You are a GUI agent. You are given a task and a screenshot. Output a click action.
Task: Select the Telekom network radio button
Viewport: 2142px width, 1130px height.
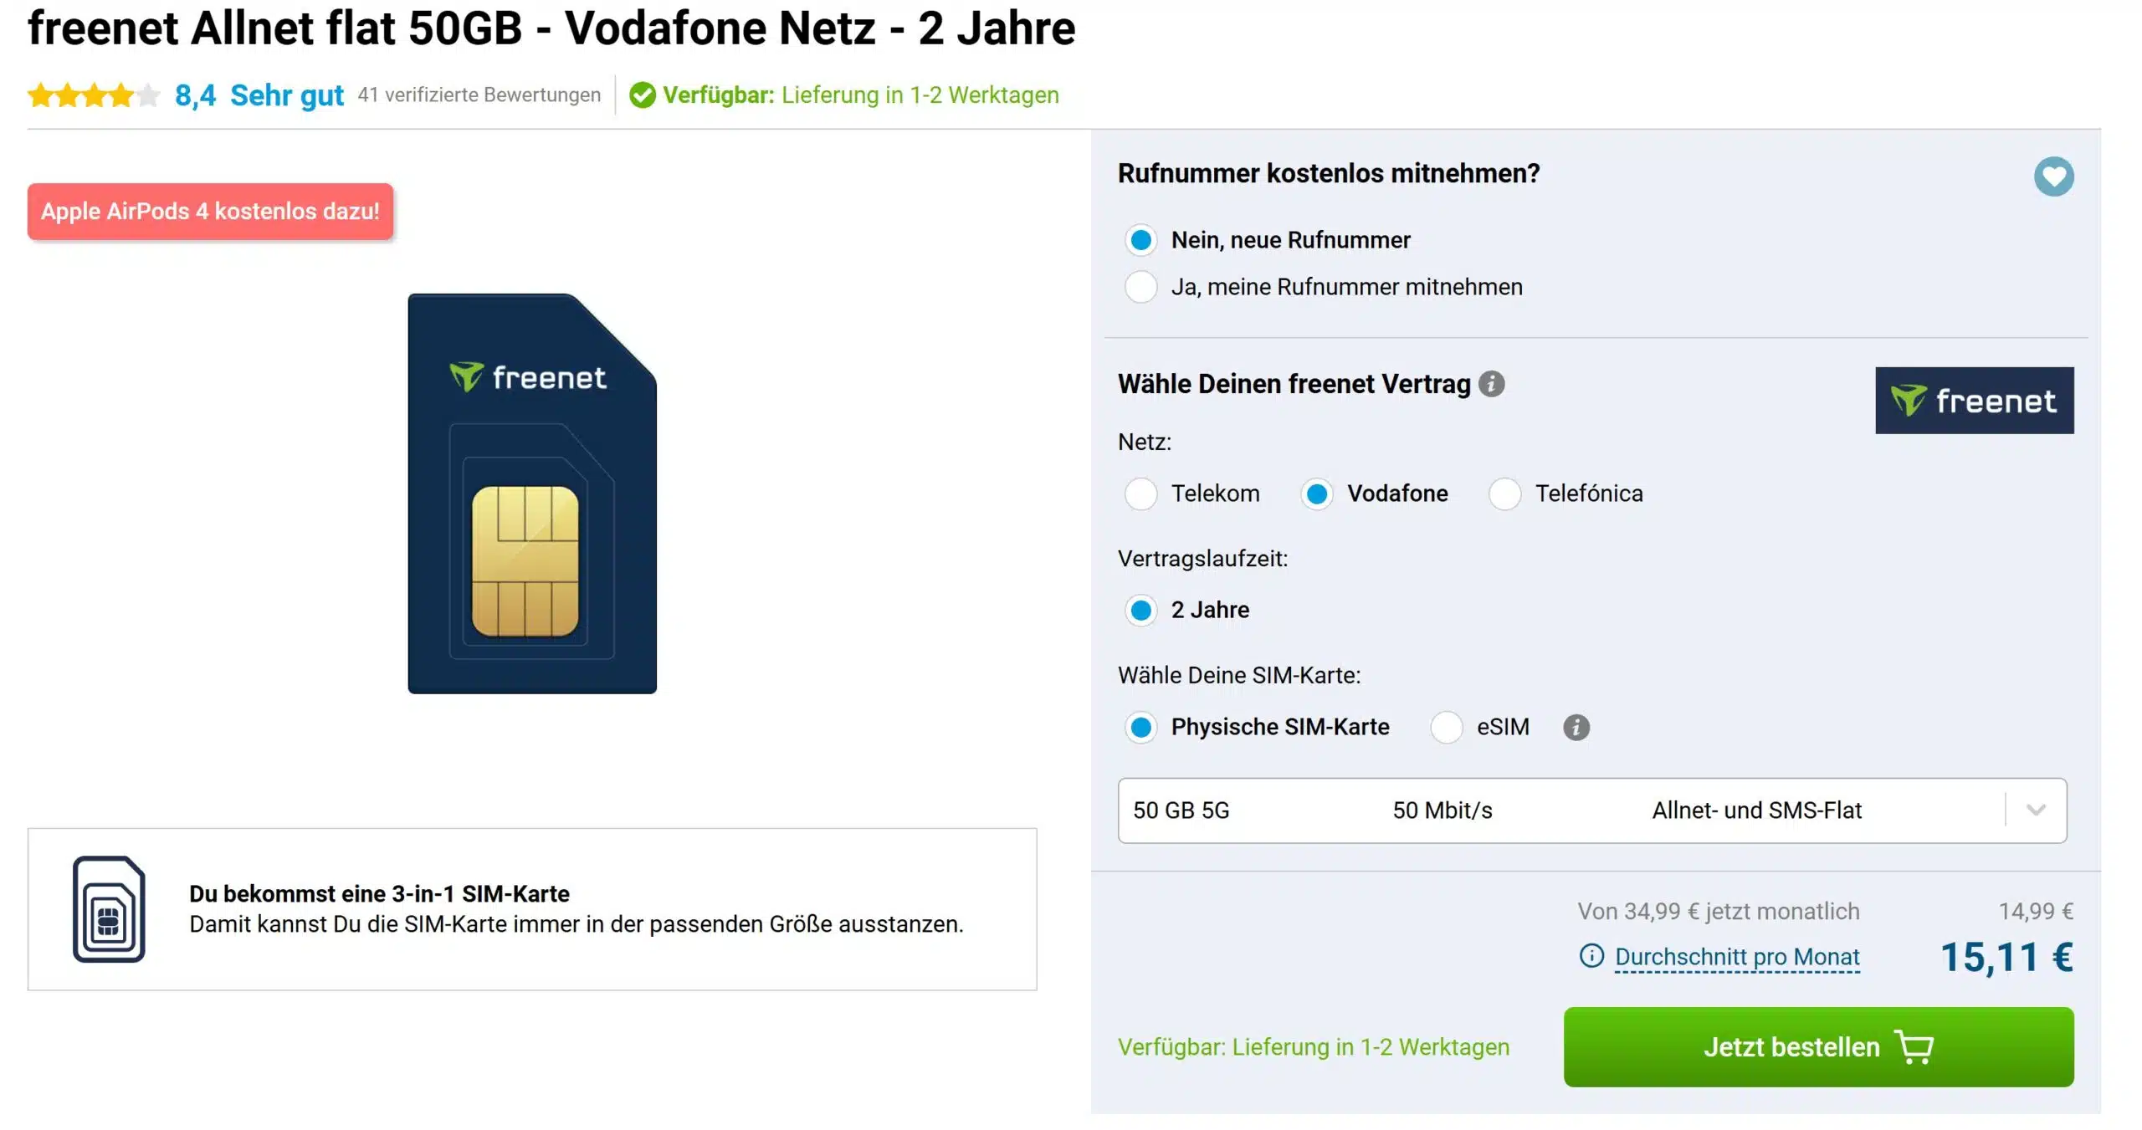click(1140, 494)
